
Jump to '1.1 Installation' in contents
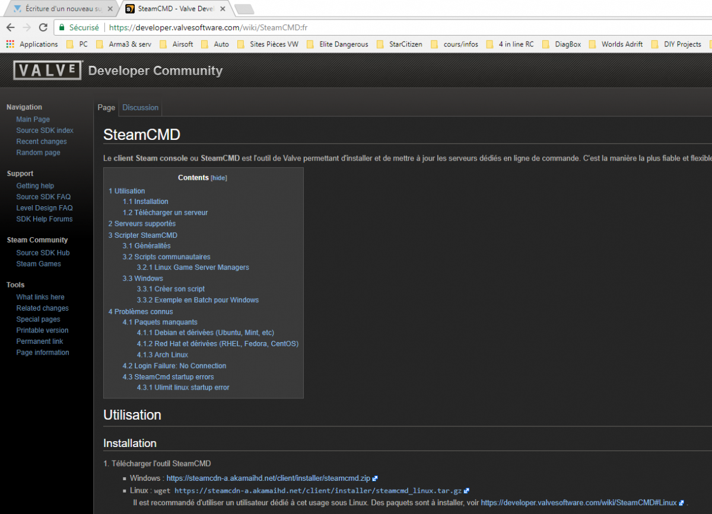[x=145, y=202]
